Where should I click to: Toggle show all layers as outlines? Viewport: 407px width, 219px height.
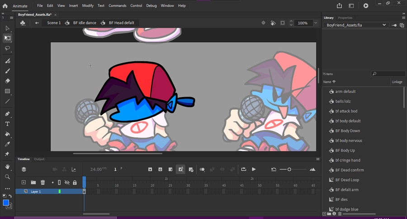pos(59,182)
